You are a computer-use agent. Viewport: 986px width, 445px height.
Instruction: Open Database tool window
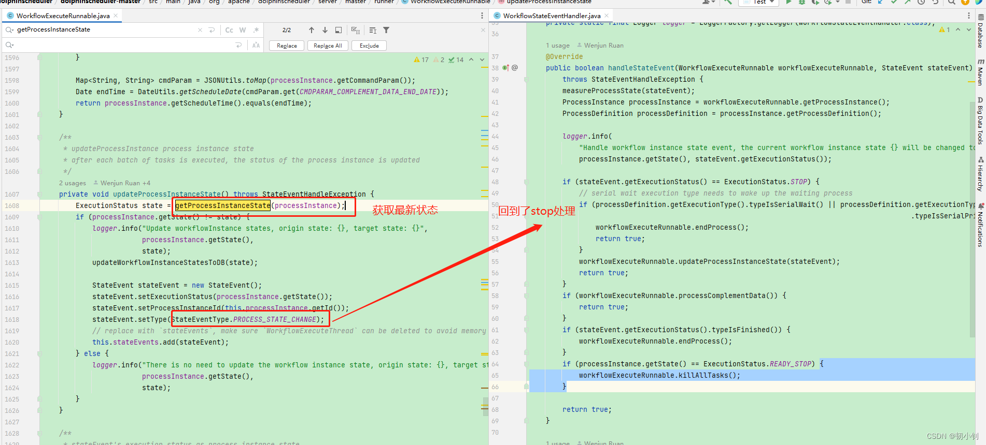[x=980, y=31]
